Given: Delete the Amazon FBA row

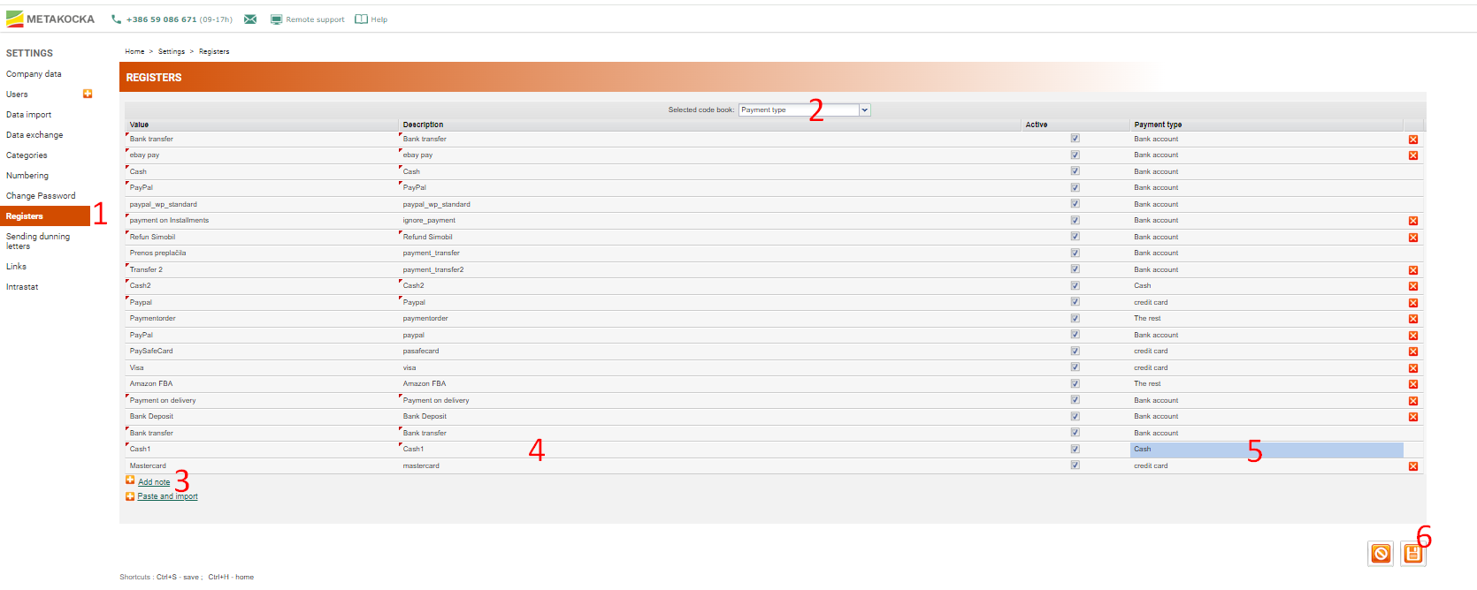Looking at the screenshot, I should 1412,384.
